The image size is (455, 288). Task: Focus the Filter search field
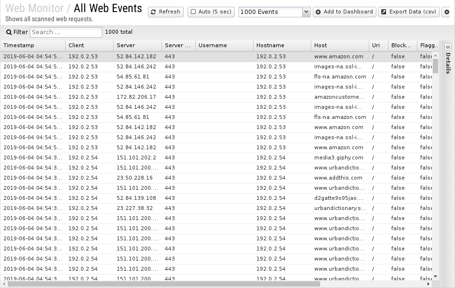coord(66,32)
